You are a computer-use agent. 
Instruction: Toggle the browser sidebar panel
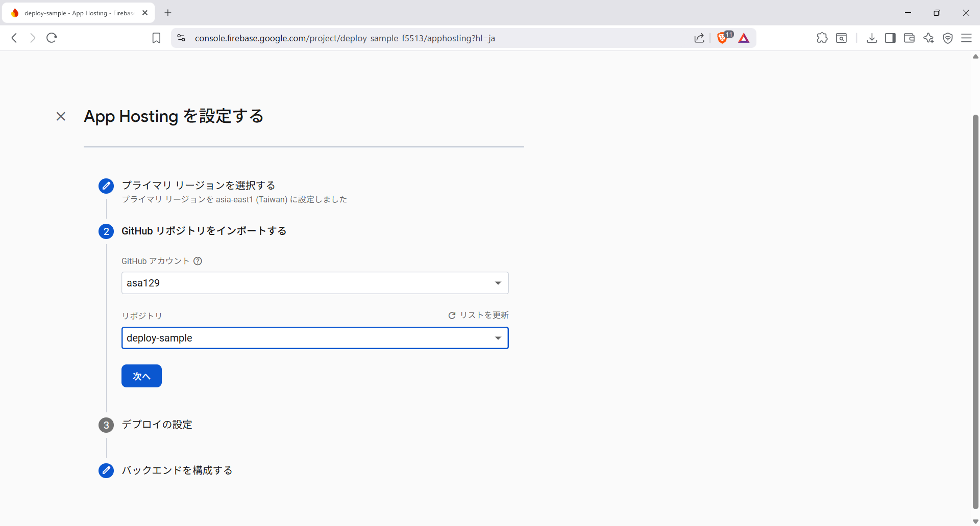[890, 38]
